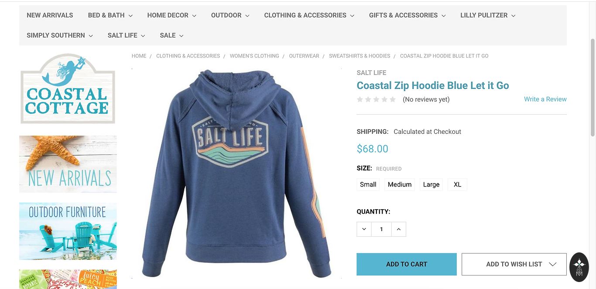Expand the Add to Wish List dropdown
596x289 pixels.
point(514,264)
